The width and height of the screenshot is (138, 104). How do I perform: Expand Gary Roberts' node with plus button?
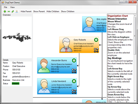pos(95,51)
